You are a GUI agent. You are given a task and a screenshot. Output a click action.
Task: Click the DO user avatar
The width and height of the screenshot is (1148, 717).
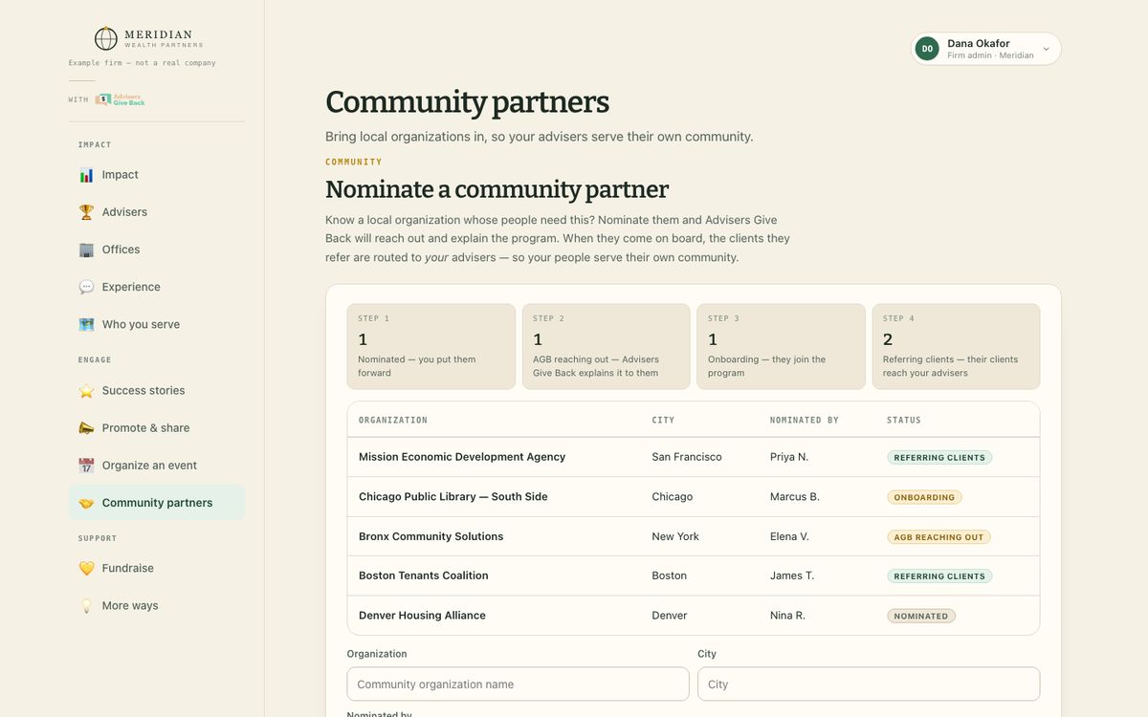[927, 49]
